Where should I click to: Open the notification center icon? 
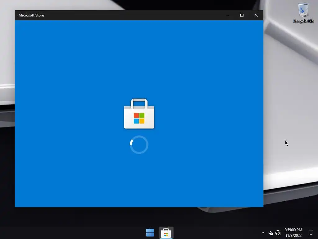311,233
